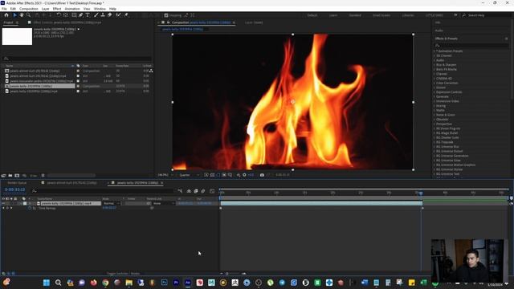Select the Hand tool

[22, 15]
